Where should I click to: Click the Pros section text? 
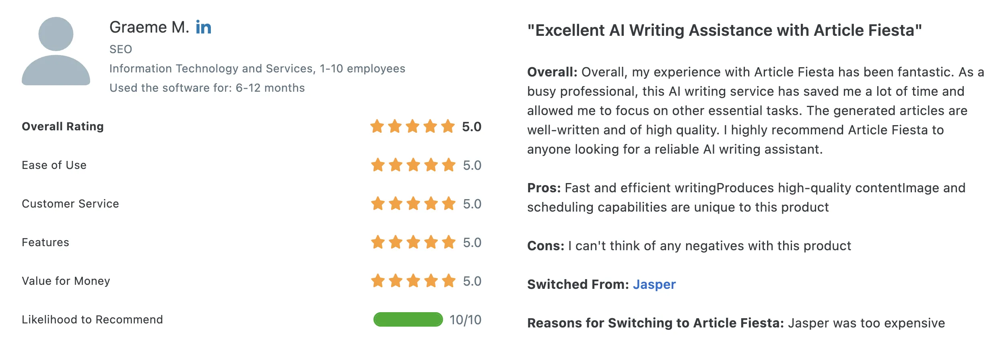[746, 198]
